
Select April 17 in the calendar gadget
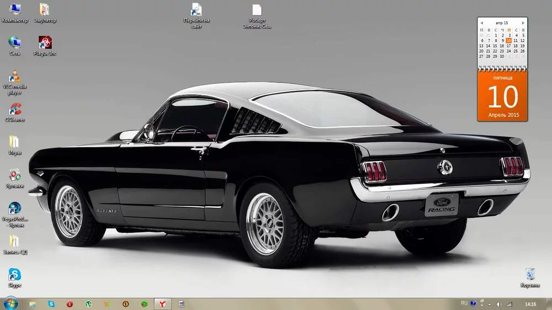(x=508, y=46)
